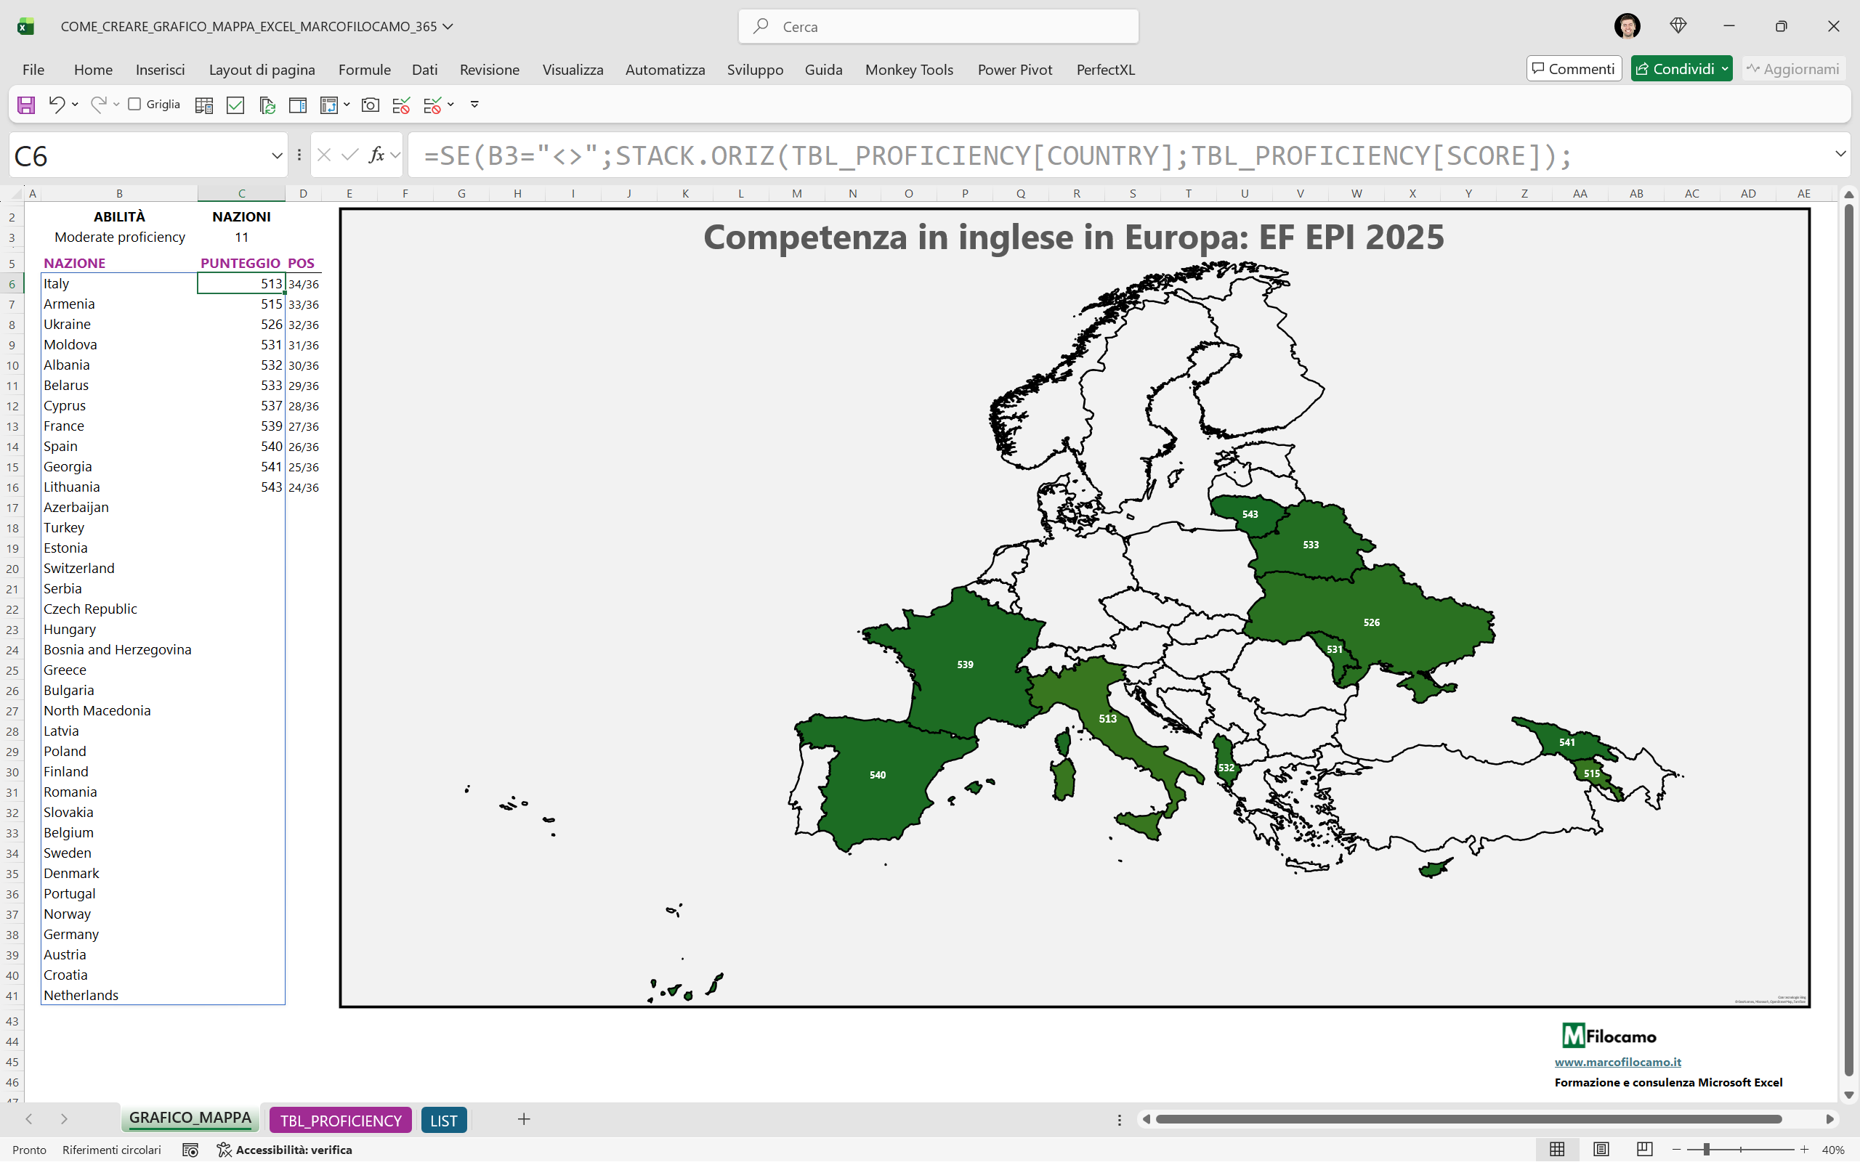Switch to Normal view icon
The width and height of the screenshot is (1860, 1162).
click(1557, 1150)
